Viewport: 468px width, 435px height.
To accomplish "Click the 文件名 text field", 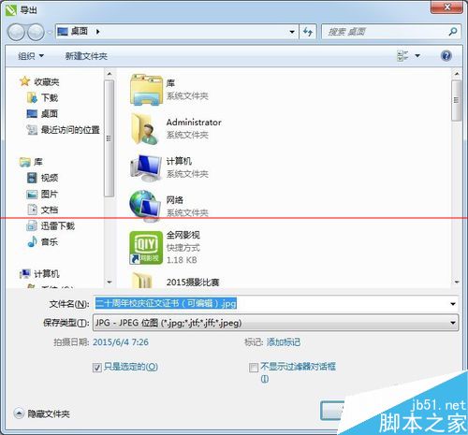I will [x=271, y=303].
